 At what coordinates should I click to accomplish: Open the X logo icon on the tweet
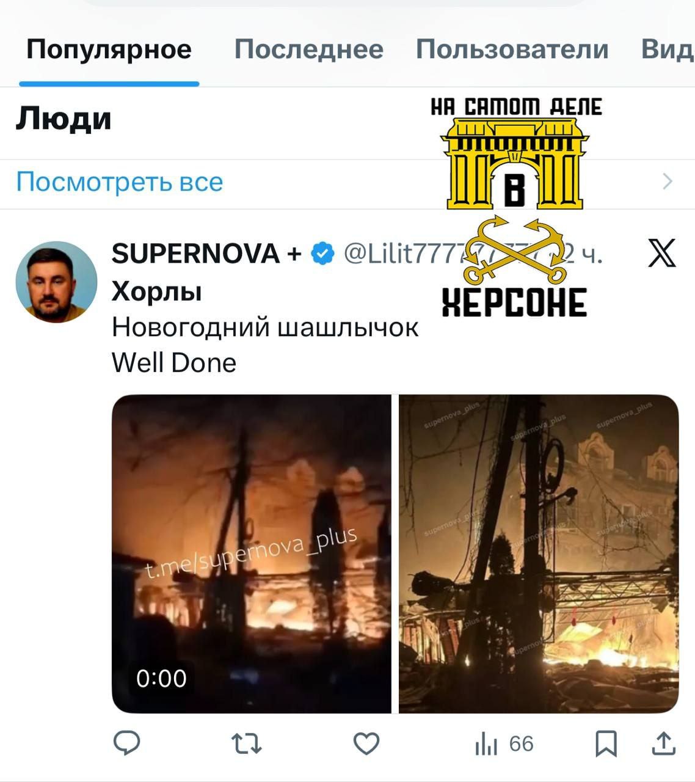click(x=662, y=253)
